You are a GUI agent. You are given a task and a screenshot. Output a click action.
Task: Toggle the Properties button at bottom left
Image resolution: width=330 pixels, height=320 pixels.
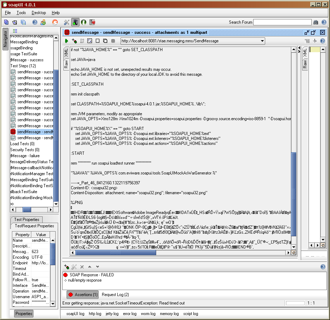(x=24, y=313)
